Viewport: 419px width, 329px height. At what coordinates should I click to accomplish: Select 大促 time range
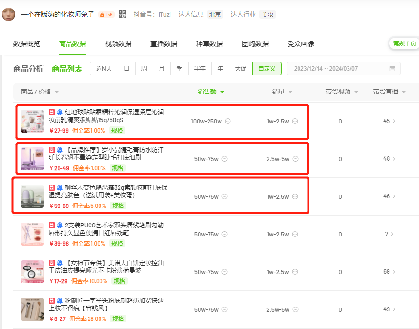click(x=241, y=69)
